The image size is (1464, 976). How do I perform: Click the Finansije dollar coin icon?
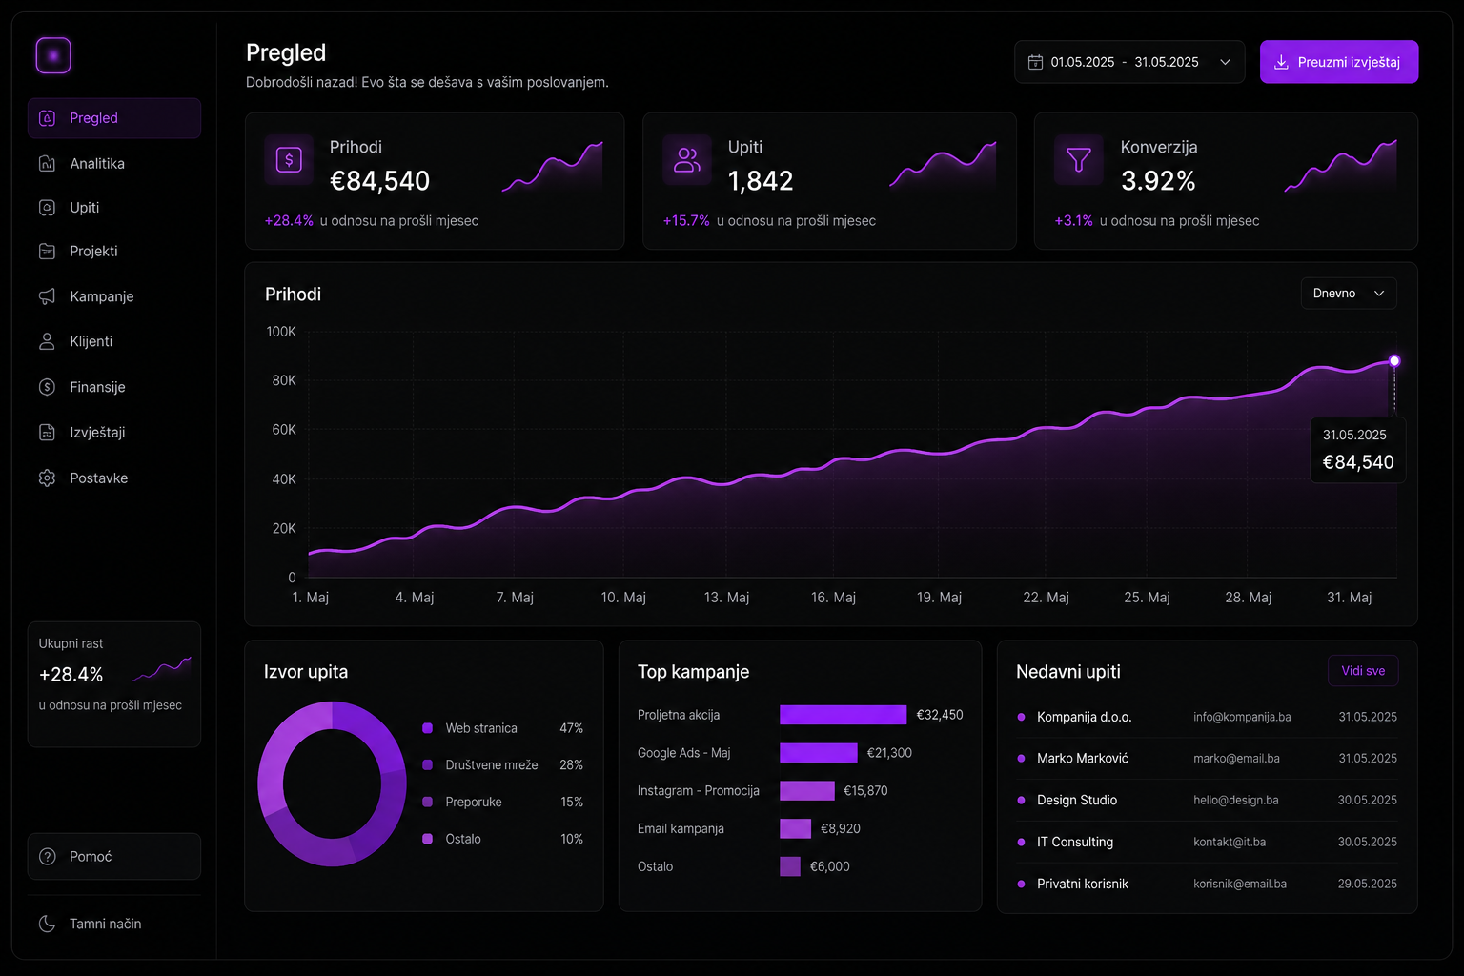[47, 387]
